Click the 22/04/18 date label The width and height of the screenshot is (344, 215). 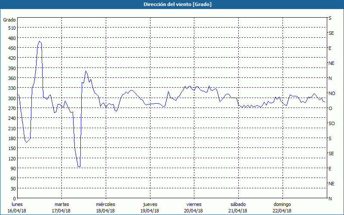click(282, 211)
